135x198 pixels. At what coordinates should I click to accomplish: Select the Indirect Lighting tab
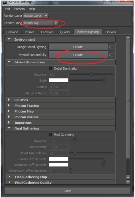pos(88,32)
